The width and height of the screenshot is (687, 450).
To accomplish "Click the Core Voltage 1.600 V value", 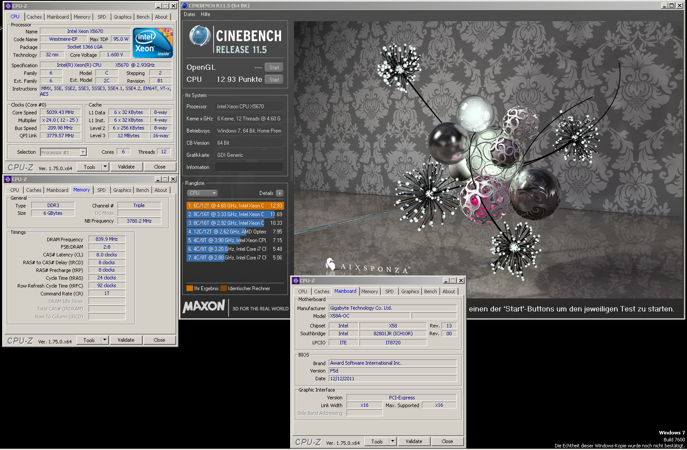I will click(115, 55).
